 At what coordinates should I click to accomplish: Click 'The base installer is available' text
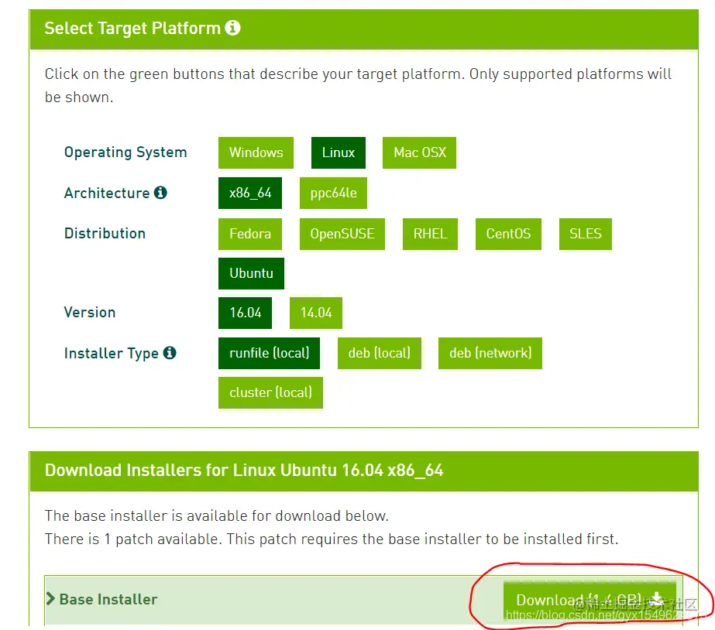(217, 515)
